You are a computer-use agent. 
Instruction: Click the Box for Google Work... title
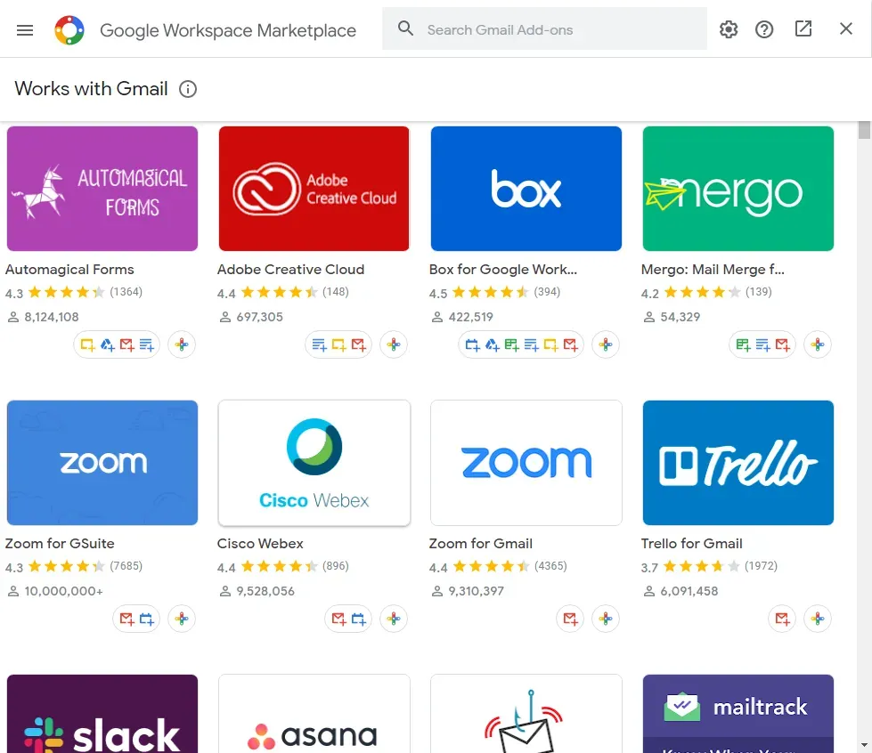pos(503,270)
